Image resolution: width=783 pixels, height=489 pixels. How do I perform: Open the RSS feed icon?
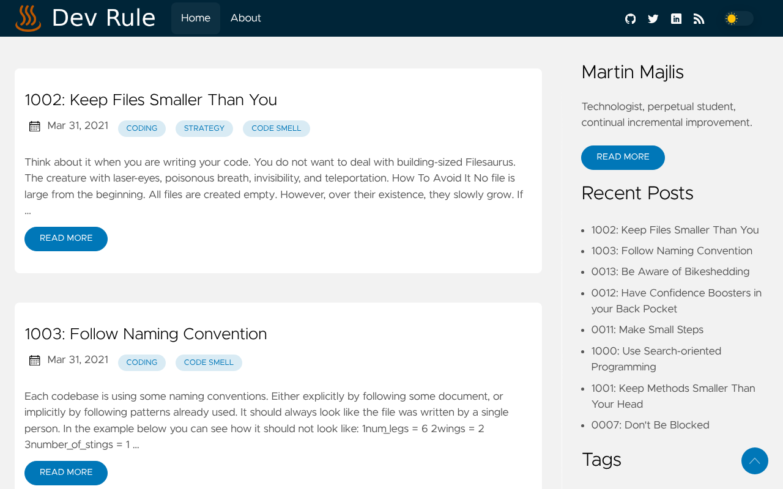tap(699, 19)
